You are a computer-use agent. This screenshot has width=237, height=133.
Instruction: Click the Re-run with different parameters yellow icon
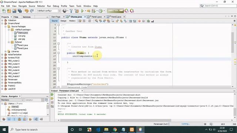52,99
